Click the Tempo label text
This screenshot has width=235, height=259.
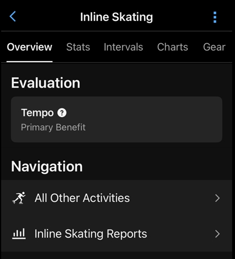37,113
